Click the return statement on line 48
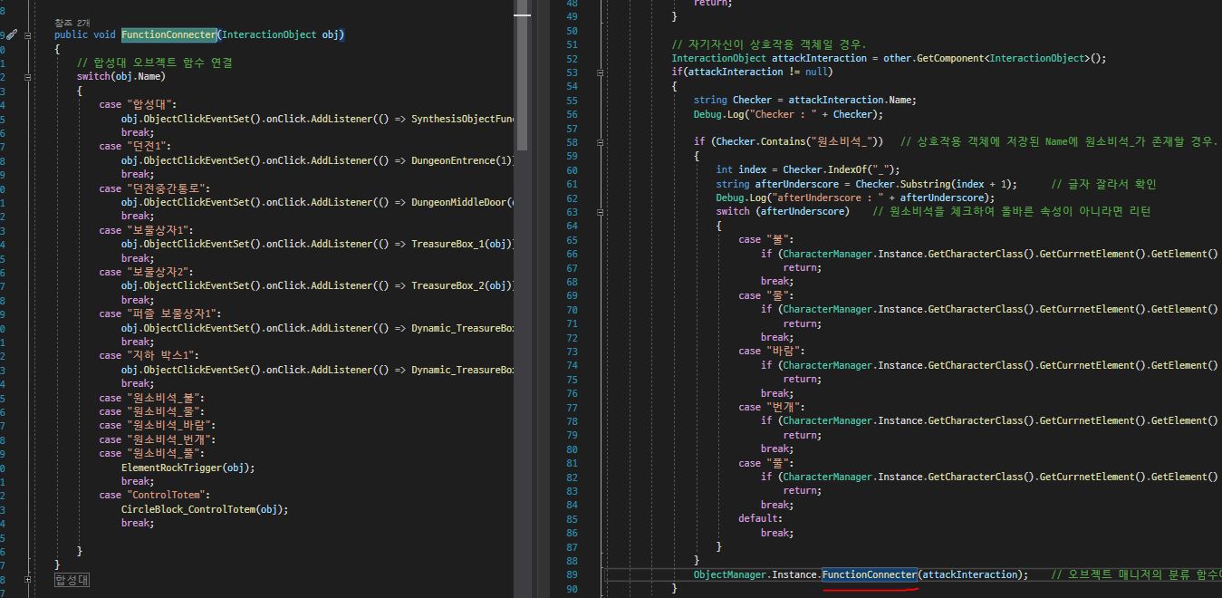 click(712, 4)
